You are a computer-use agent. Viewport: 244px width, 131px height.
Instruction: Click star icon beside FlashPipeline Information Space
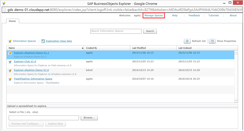pyautogui.click(x=10, y=79)
